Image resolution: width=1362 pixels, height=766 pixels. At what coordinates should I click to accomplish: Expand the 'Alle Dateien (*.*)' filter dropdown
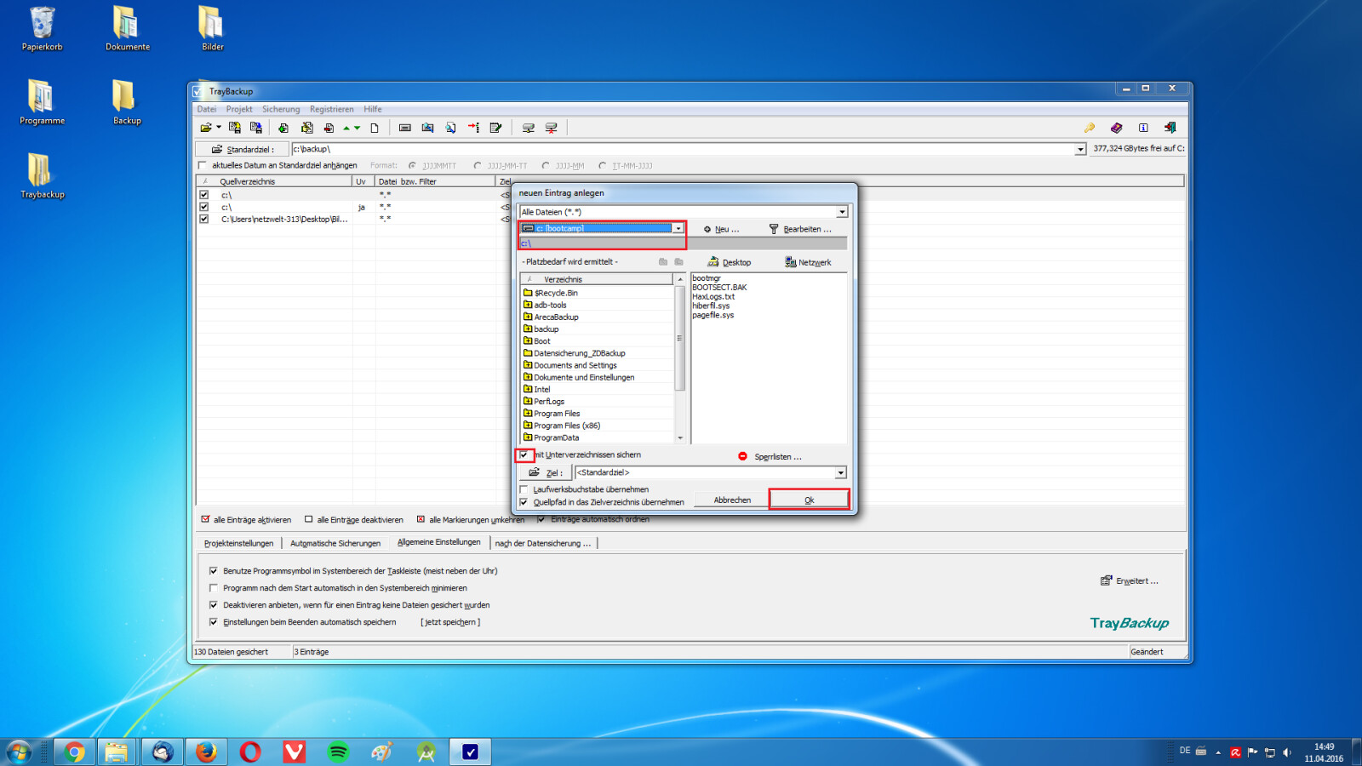(x=841, y=212)
